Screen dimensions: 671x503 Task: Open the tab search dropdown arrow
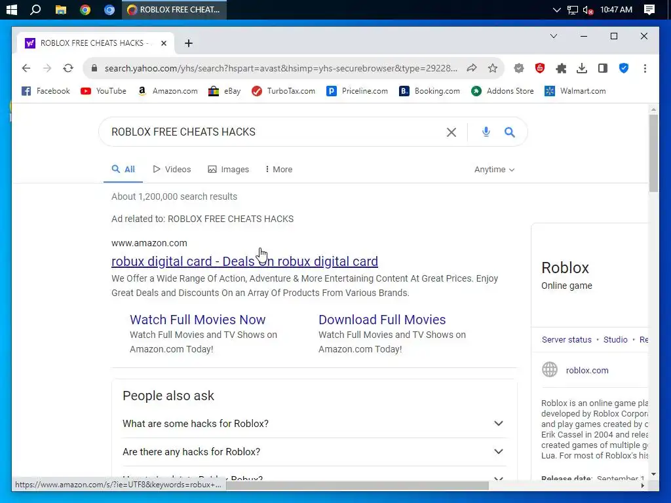tap(553, 36)
